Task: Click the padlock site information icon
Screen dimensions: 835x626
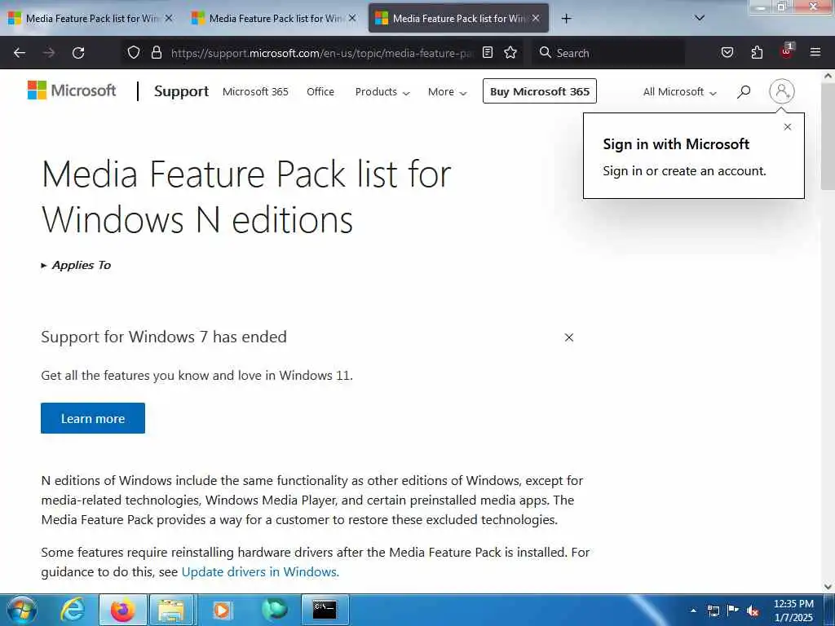Action: 156,53
